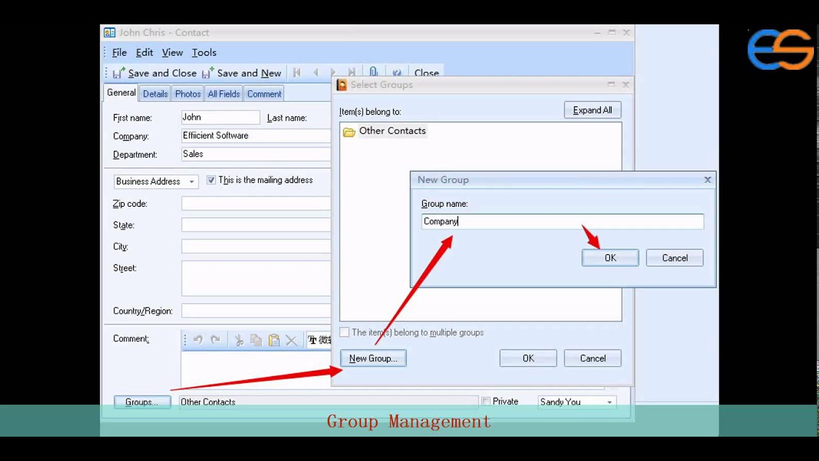This screenshot has width=819, height=461.
Task: Click the Save and New toolbar icon
Action: point(208,73)
